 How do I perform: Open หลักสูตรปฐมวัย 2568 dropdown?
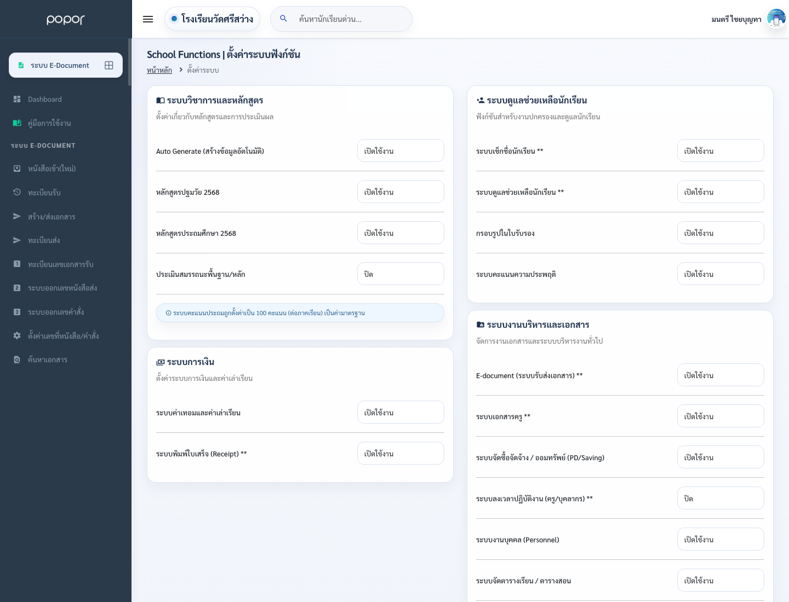[x=401, y=192]
